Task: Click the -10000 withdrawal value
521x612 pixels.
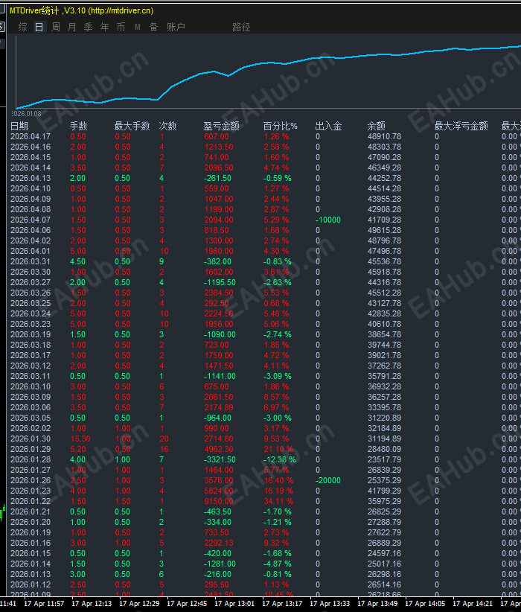Action: tap(327, 220)
